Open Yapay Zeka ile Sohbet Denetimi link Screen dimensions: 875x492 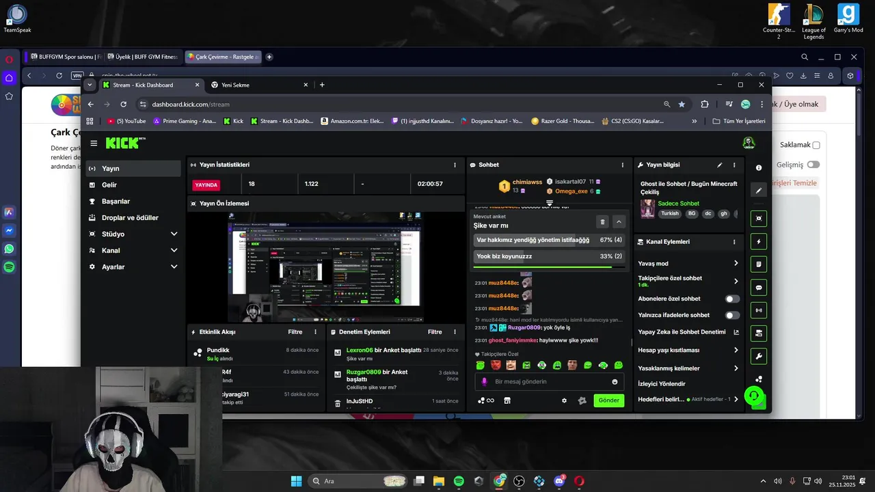[688, 332]
